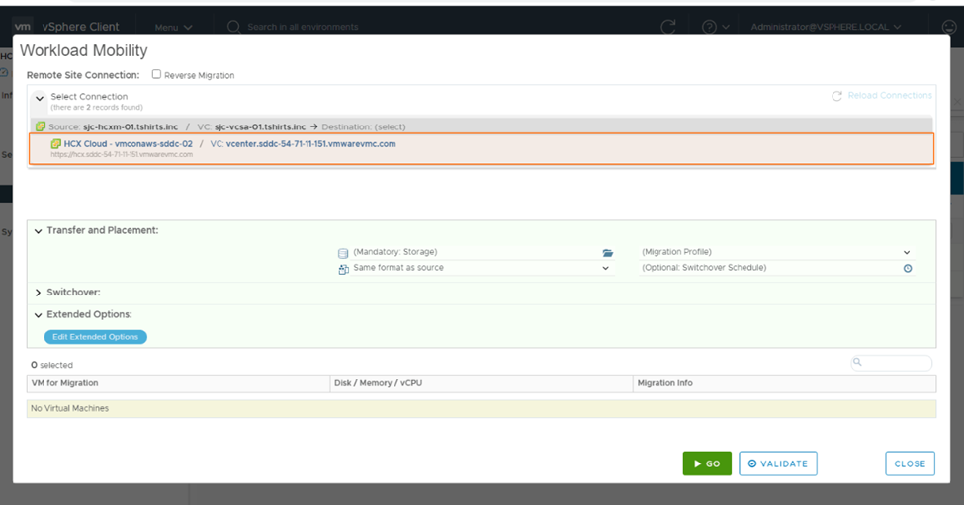Collapse the Select Connection section
This screenshot has width=964, height=505.
[40, 98]
